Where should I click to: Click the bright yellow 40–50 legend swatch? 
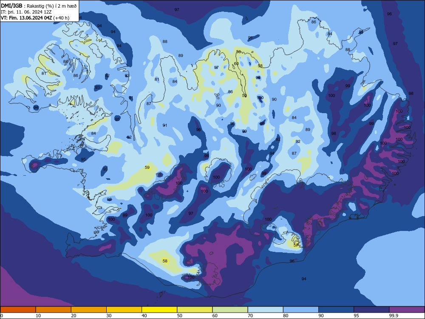pos(159,310)
